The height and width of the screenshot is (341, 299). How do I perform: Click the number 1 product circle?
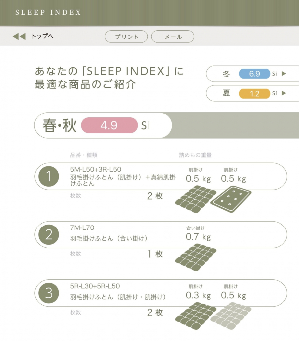(49, 176)
